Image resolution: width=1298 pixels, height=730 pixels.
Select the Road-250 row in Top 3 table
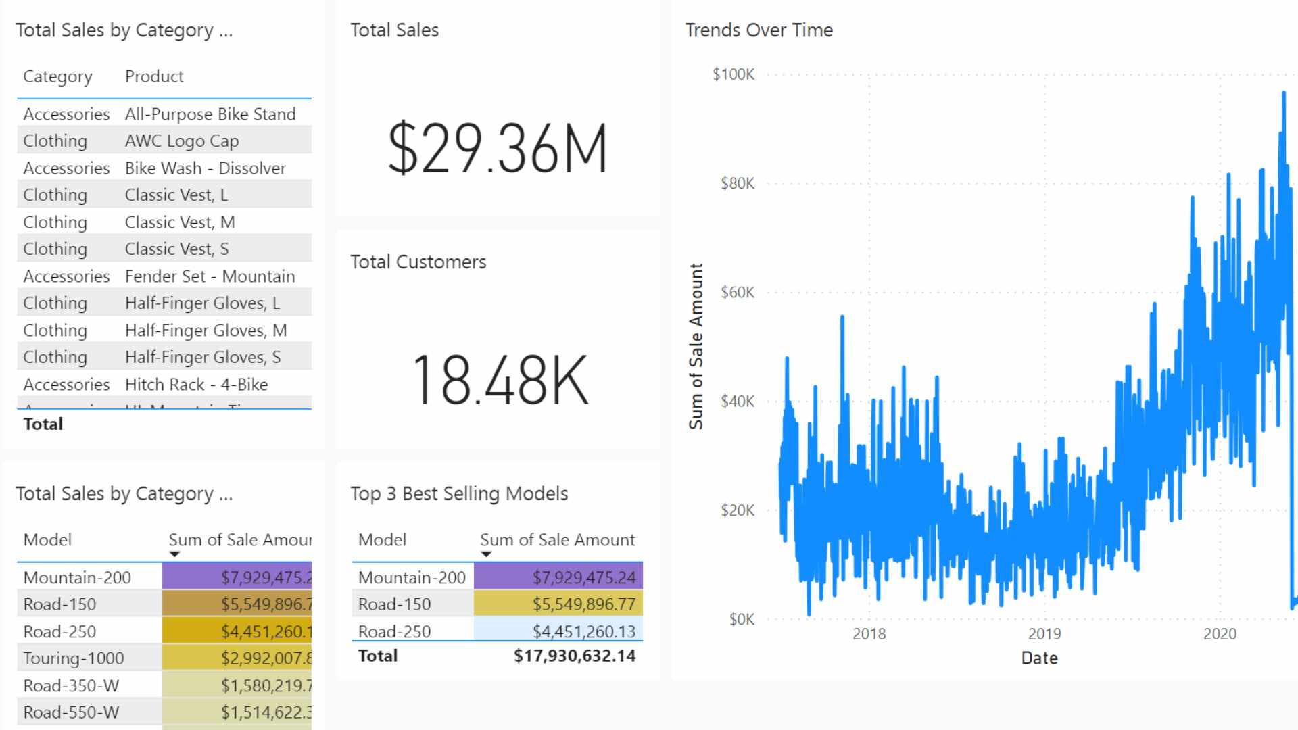[x=394, y=631]
